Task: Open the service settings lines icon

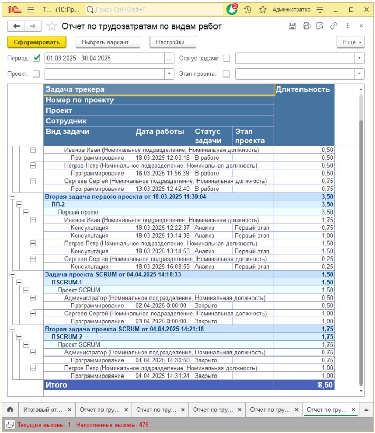Action: (320, 9)
